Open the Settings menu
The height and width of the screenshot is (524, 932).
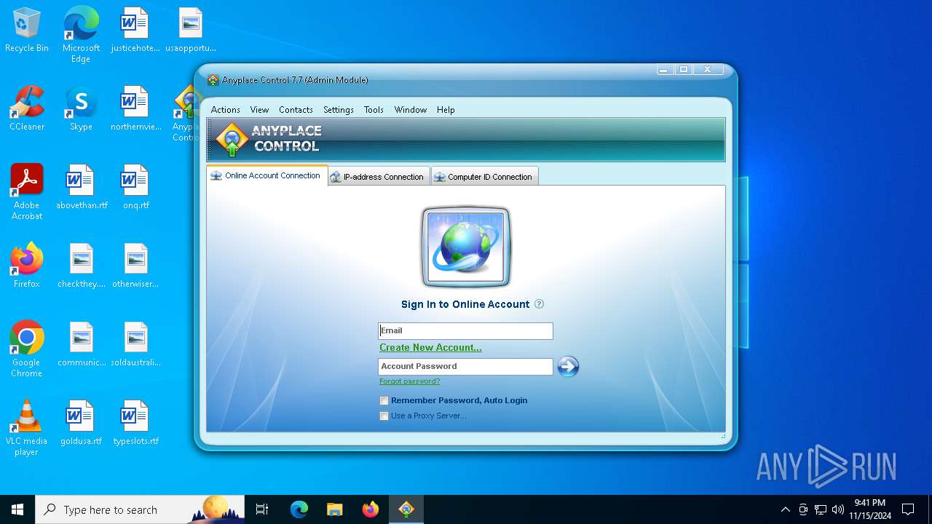(339, 110)
